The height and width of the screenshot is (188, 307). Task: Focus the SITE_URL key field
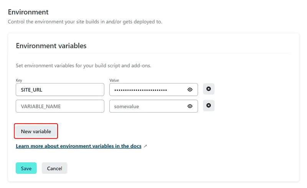tap(60, 90)
